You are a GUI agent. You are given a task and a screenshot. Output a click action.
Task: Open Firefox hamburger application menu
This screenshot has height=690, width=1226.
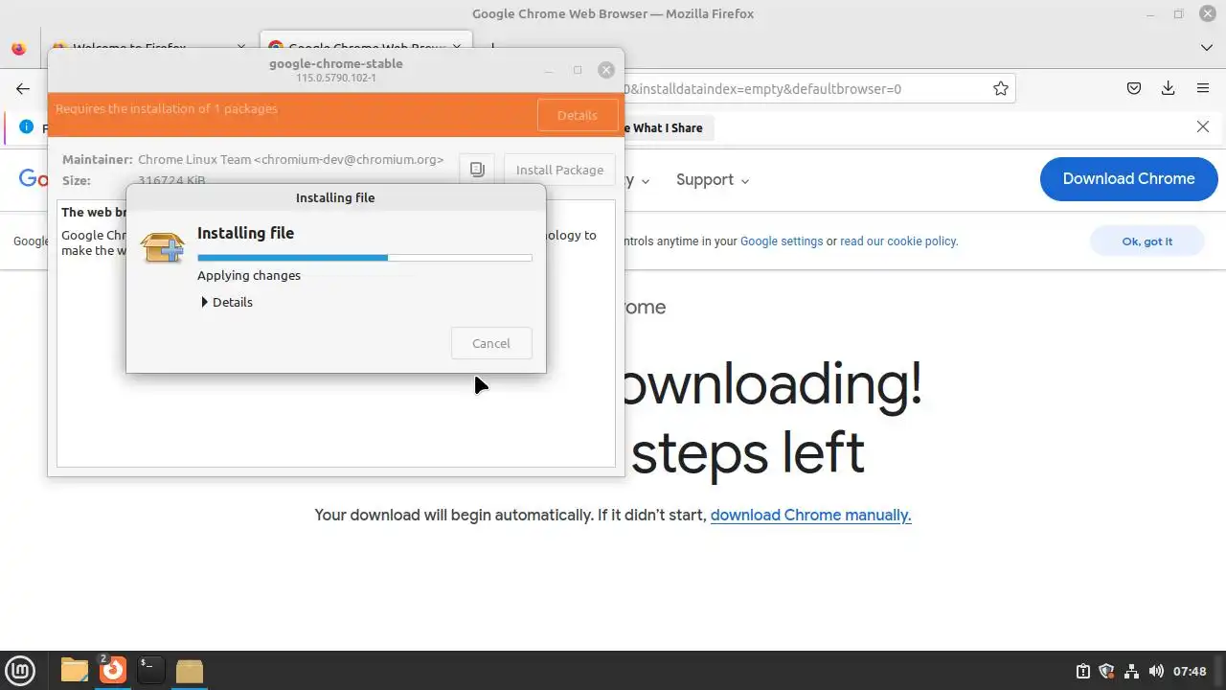click(x=1203, y=88)
